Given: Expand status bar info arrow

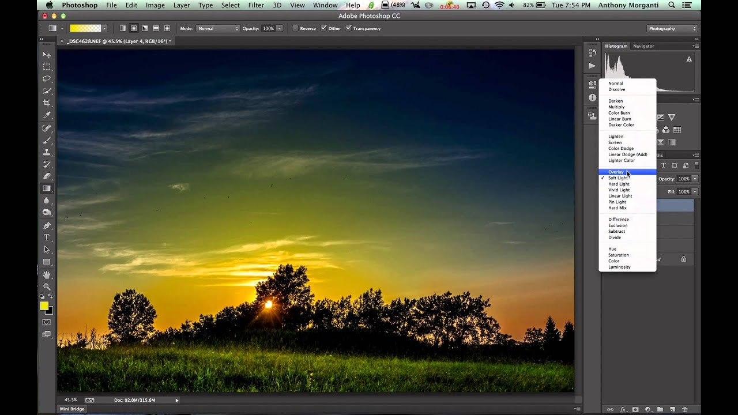Looking at the screenshot, I should pyautogui.click(x=177, y=400).
